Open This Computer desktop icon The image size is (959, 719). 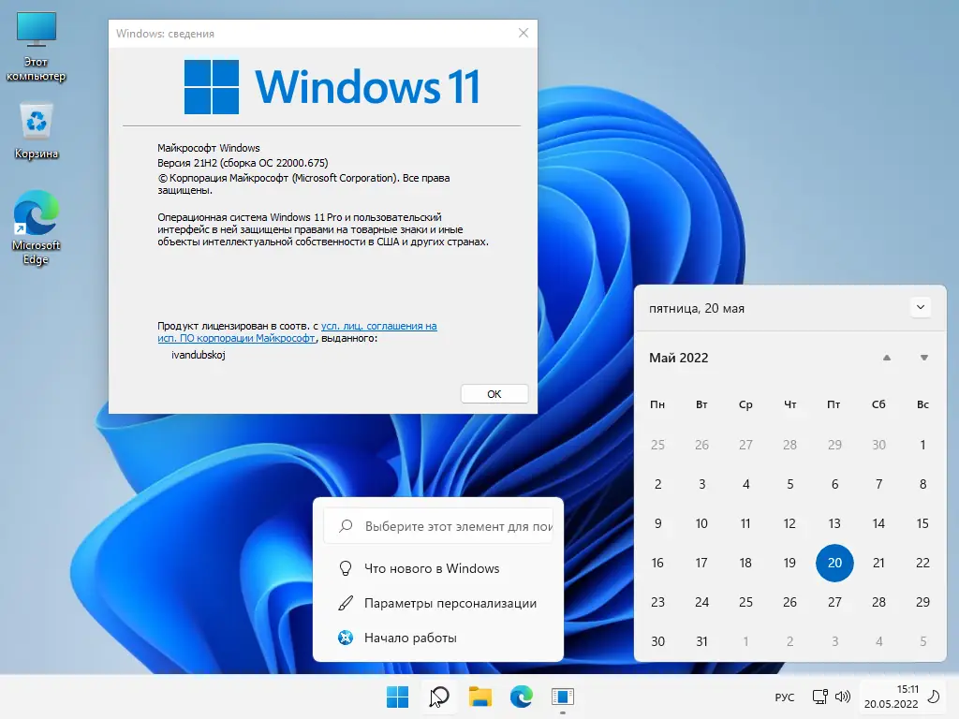[37, 47]
